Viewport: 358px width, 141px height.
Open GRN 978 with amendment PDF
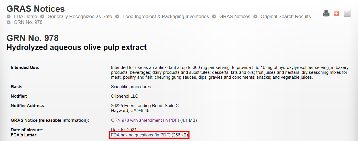[145, 120]
